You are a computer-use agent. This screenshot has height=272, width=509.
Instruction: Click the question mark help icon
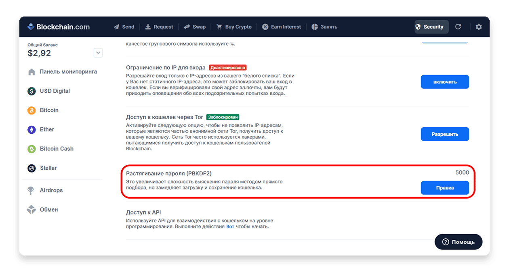446,242
